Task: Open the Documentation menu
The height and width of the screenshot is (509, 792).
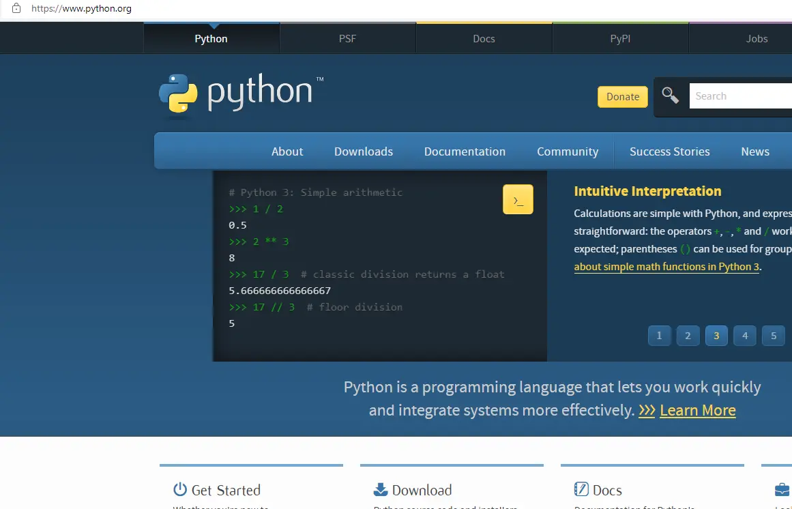Action: (x=465, y=151)
